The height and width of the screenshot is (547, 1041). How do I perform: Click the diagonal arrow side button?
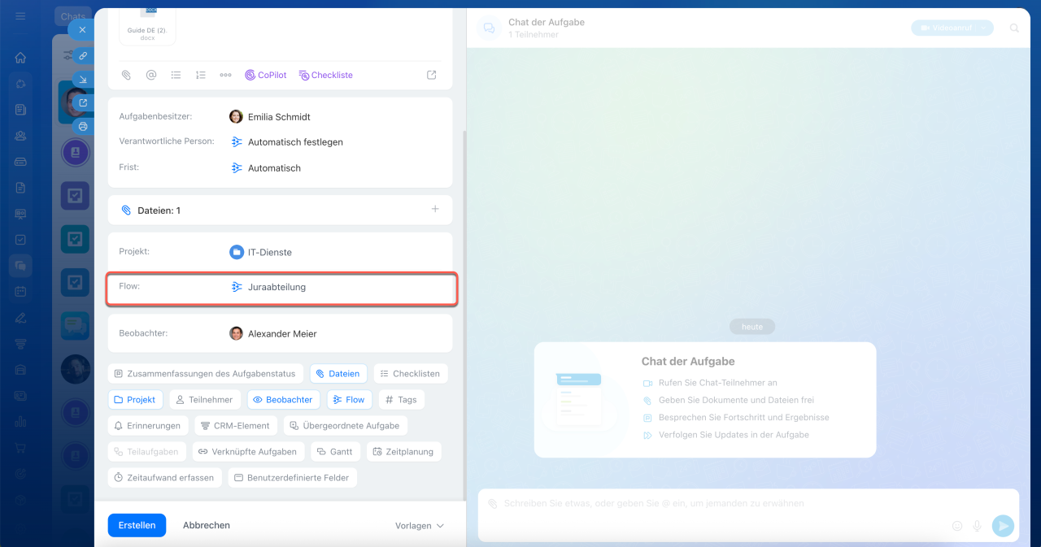(83, 80)
